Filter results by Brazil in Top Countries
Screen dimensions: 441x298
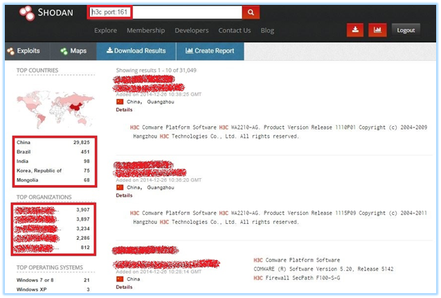[24, 152]
